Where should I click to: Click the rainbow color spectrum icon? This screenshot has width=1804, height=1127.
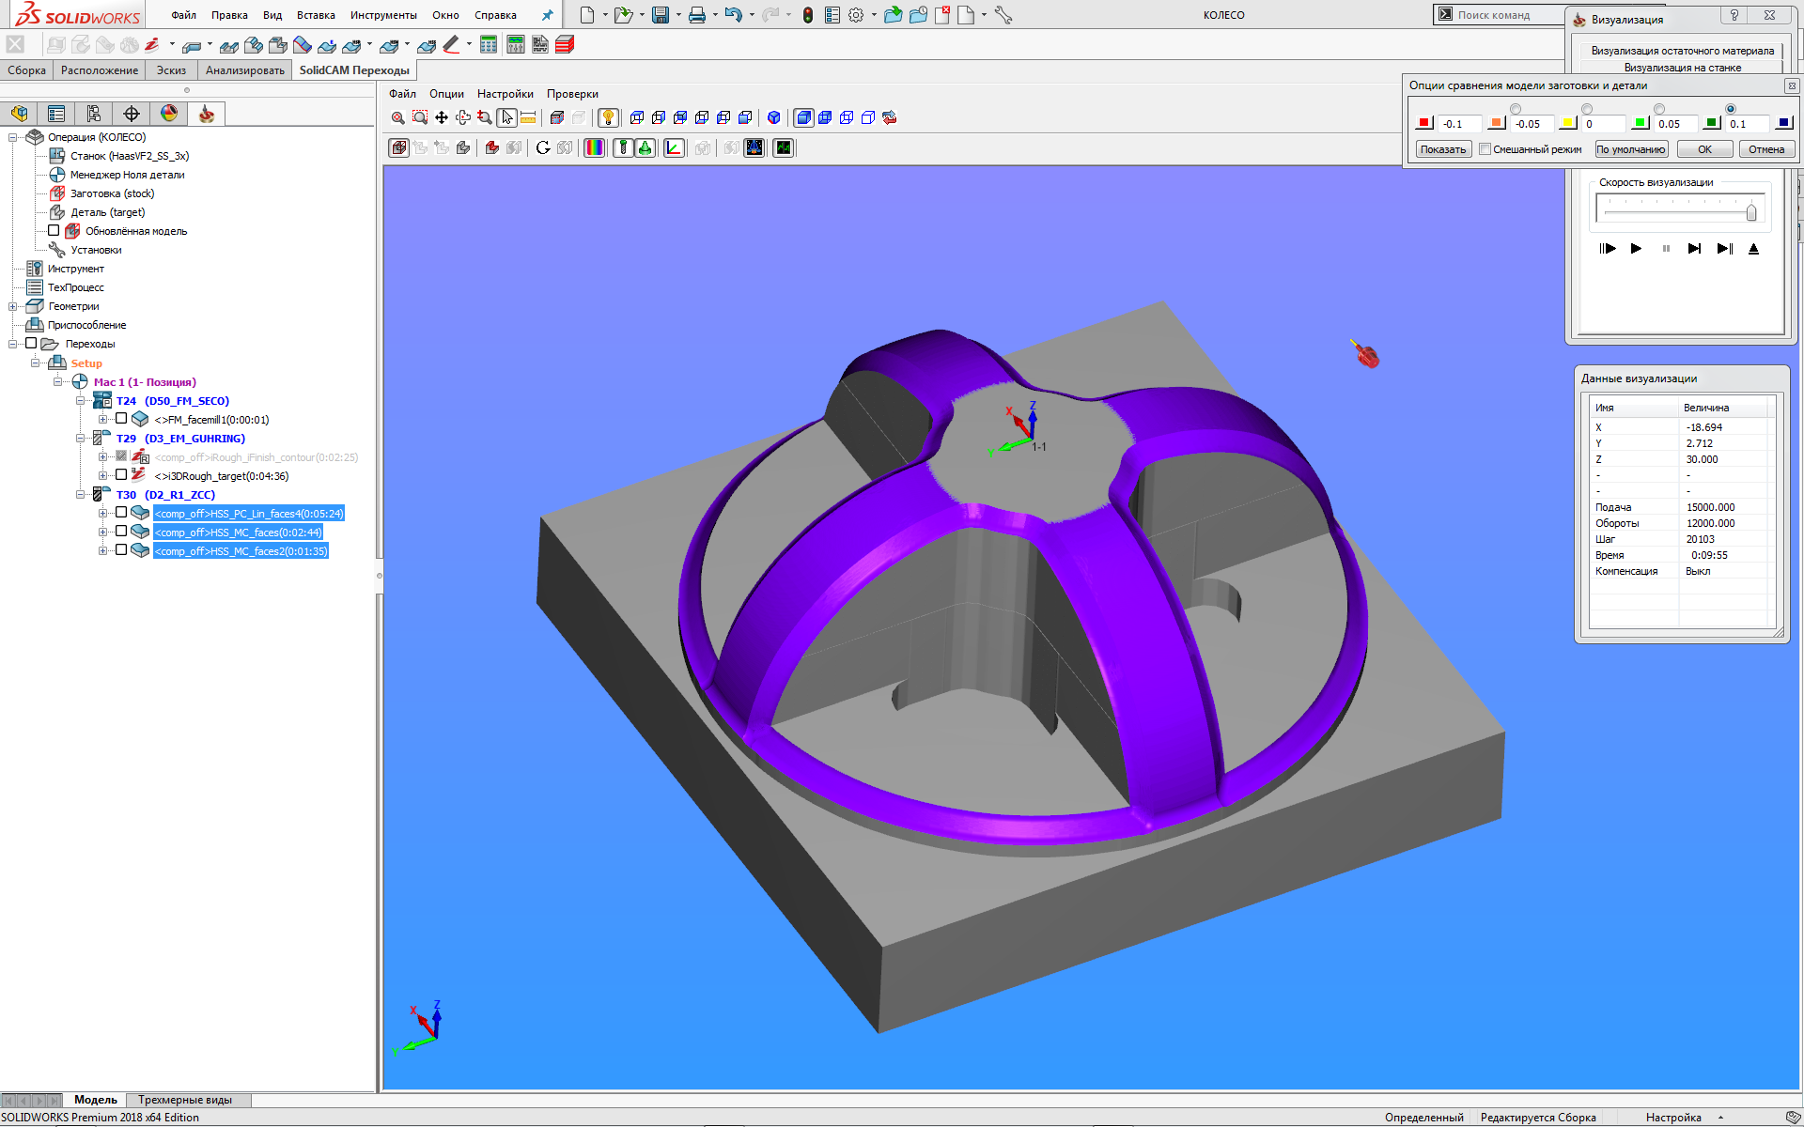click(595, 147)
